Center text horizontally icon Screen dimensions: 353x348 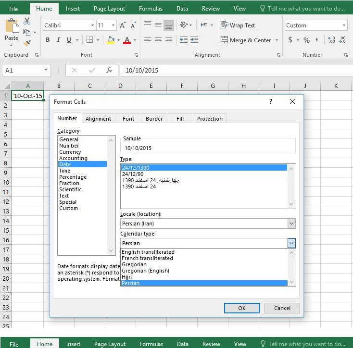point(158,40)
